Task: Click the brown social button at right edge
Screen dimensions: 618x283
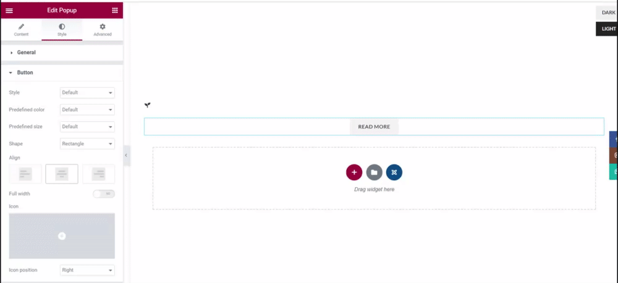Action: point(614,156)
